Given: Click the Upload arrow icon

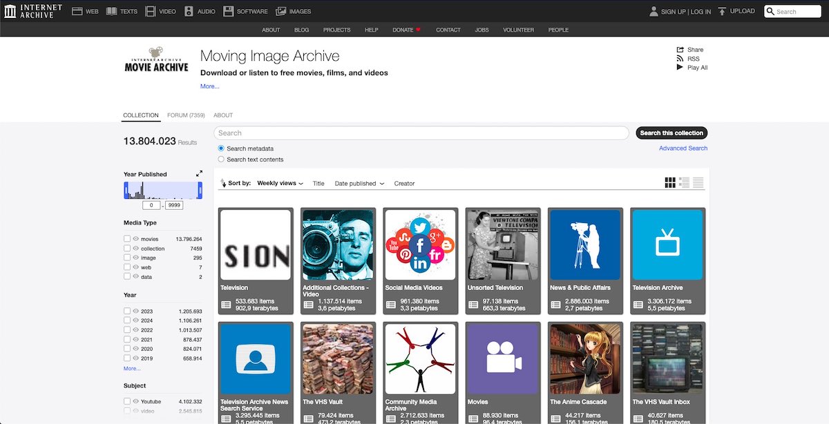Looking at the screenshot, I should tap(722, 11).
